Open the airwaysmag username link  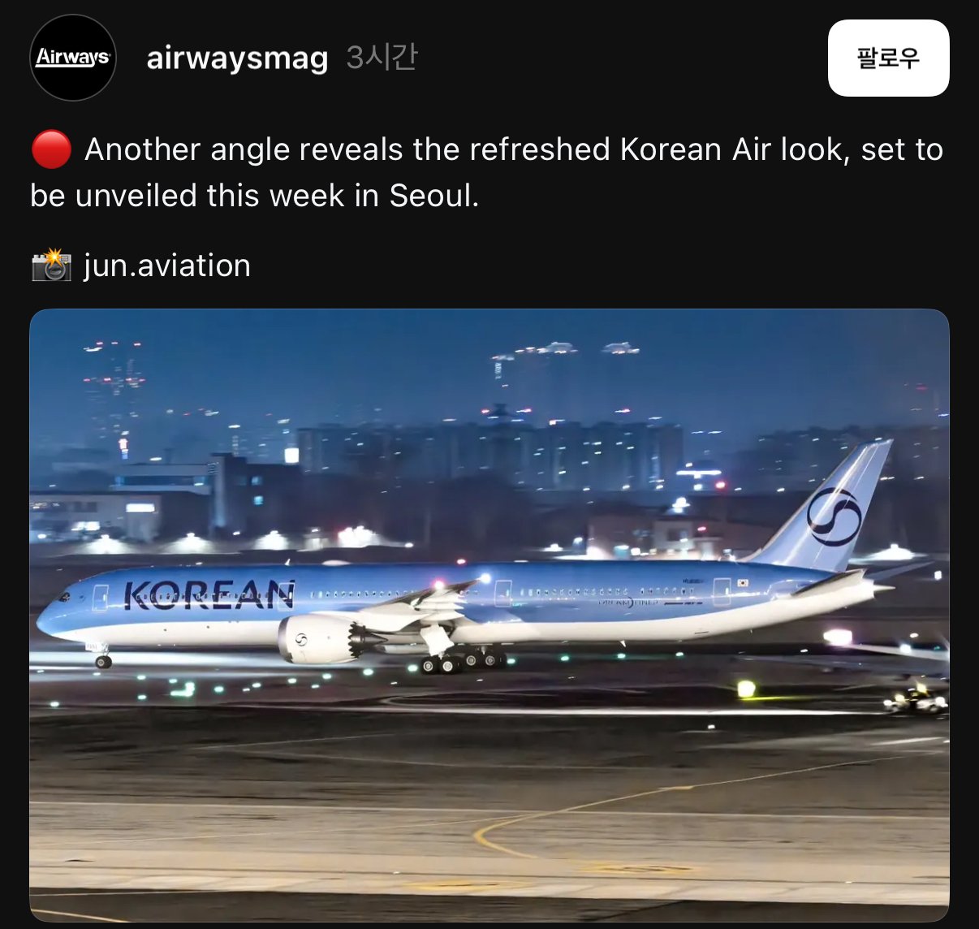[237, 58]
